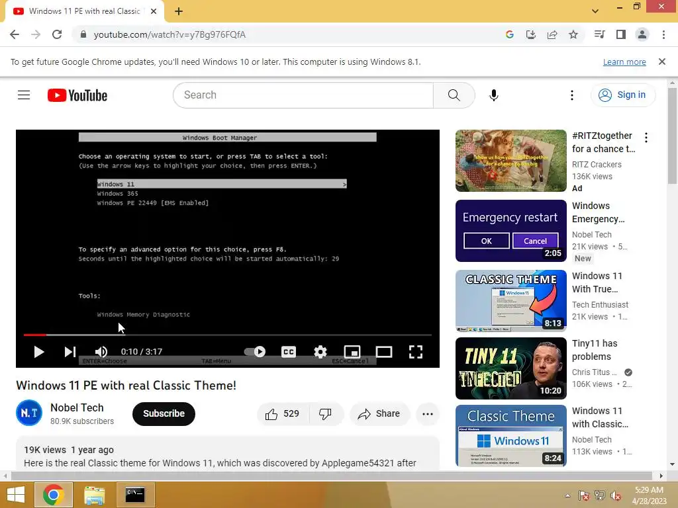This screenshot has height=508, width=678.
Task: Open Classic Theme video by Tech Enthusiast
Action: coord(510,301)
